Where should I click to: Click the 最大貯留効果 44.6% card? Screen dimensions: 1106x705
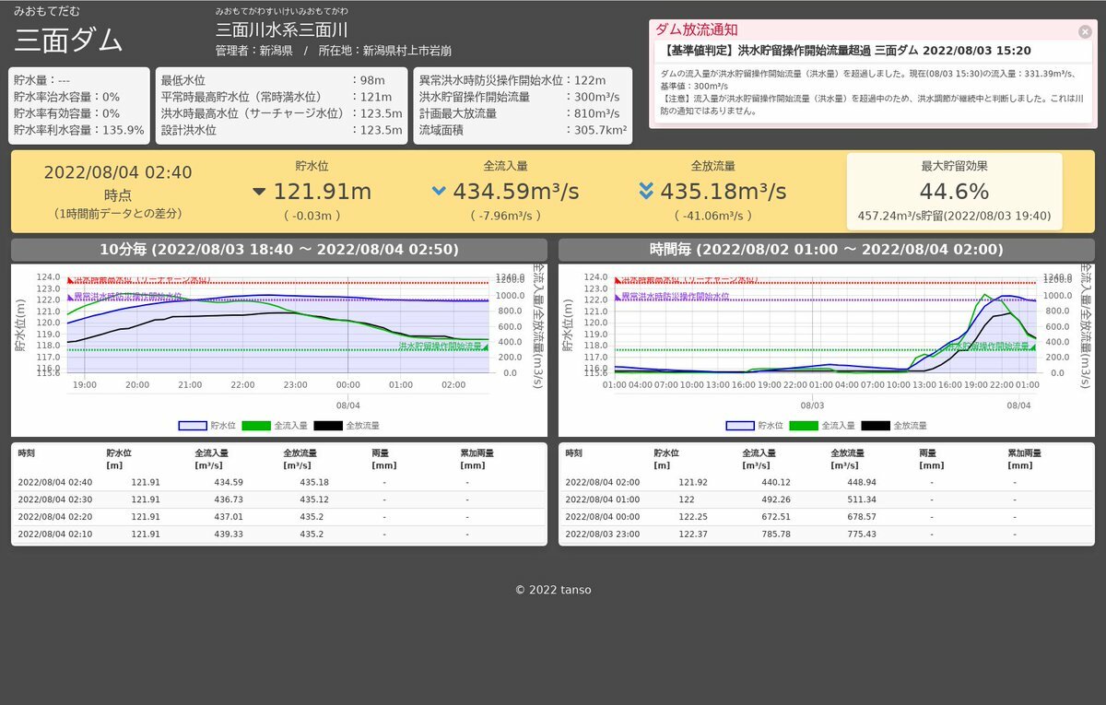tap(954, 192)
